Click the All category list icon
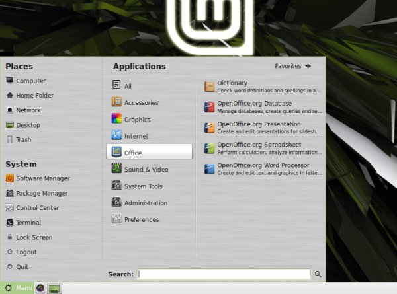 coord(116,85)
